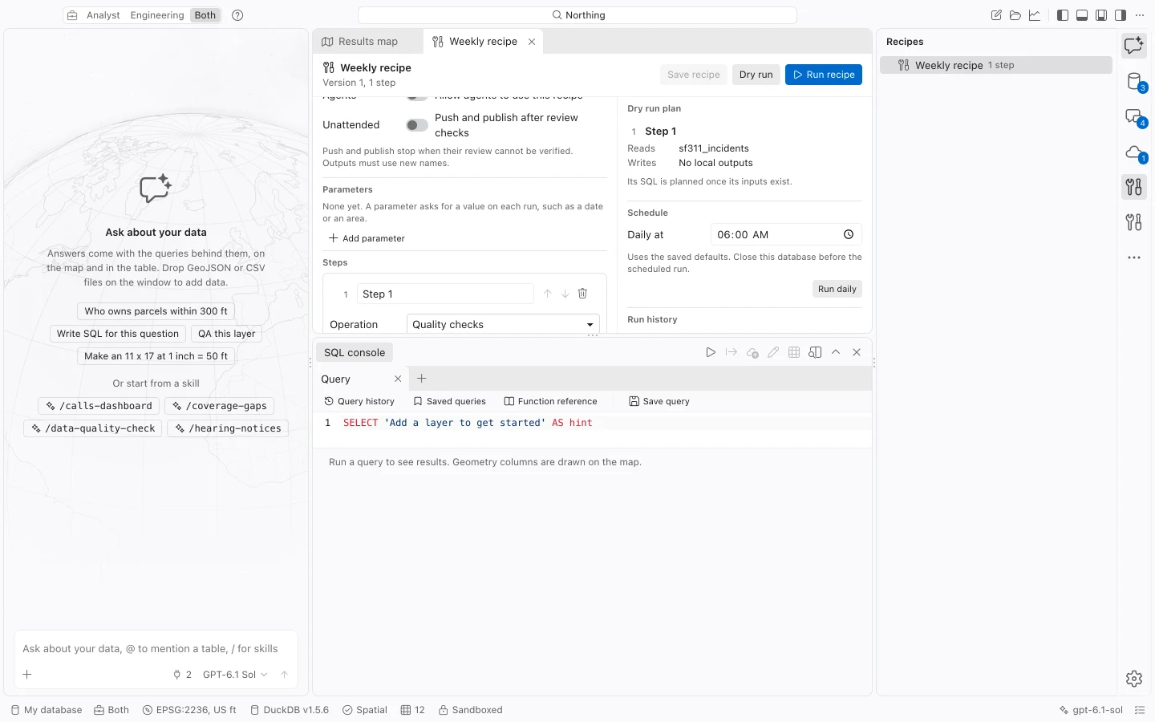The image size is (1155, 722).
Task: Open the GPT-6.1 Sol model dropdown
Action: pyautogui.click(x=235, y=675)
